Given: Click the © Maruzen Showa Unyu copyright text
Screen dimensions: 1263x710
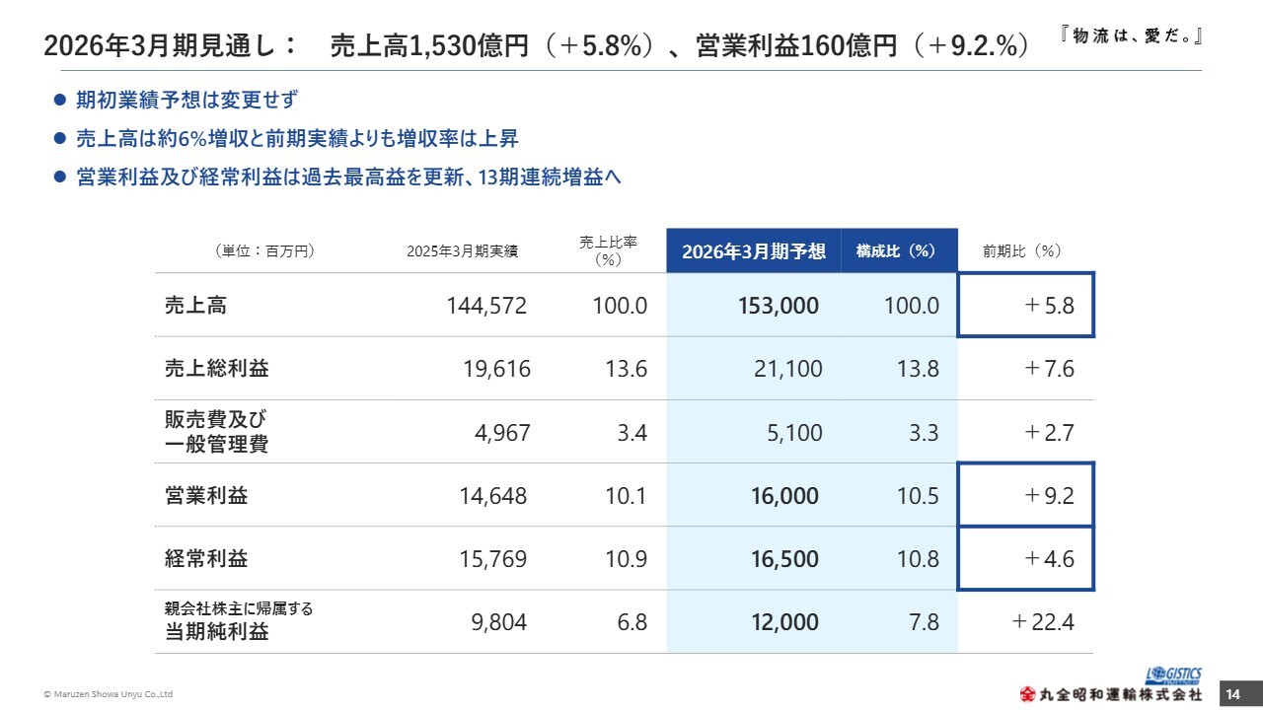Looking at the screenshot, I should coord(110,694).
